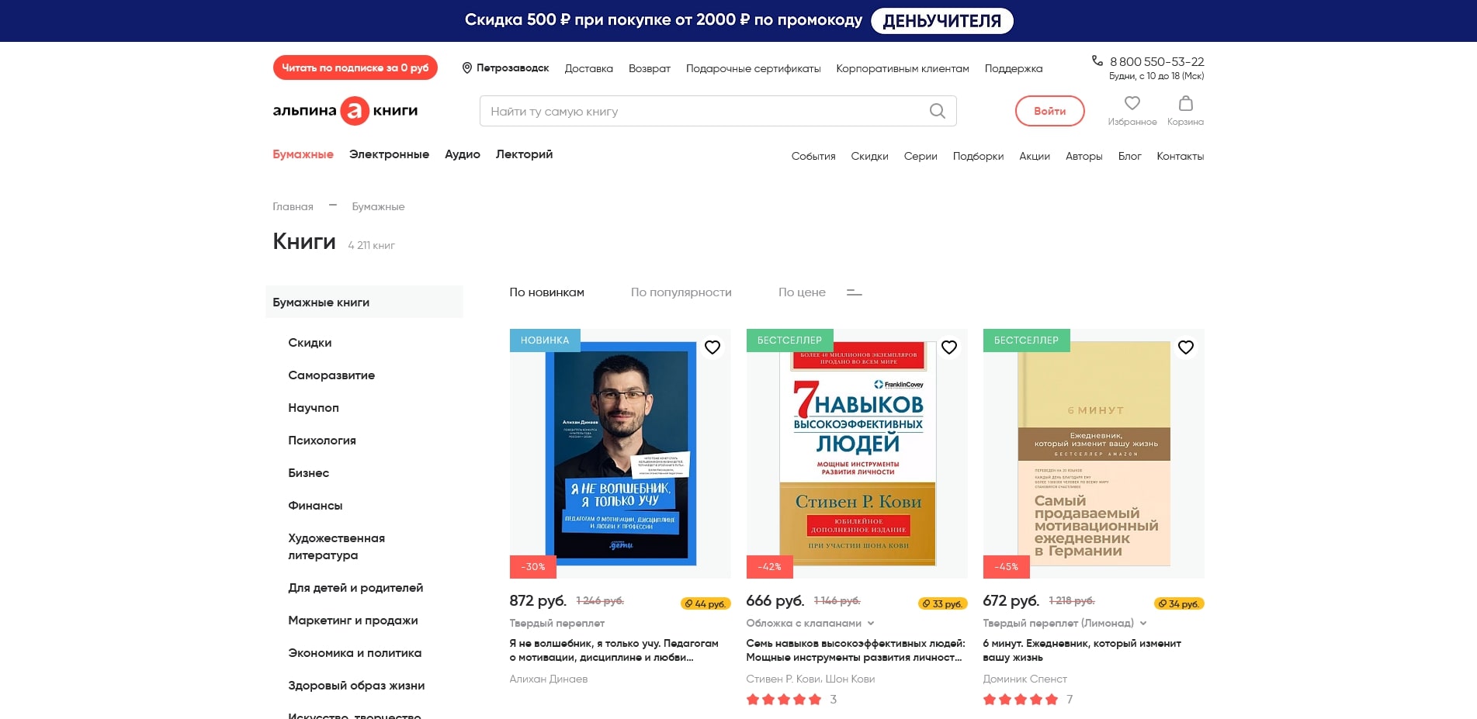
Task: Expand Твердый переплет (Лимонад) format dropdown
Action: point(1143,624)
